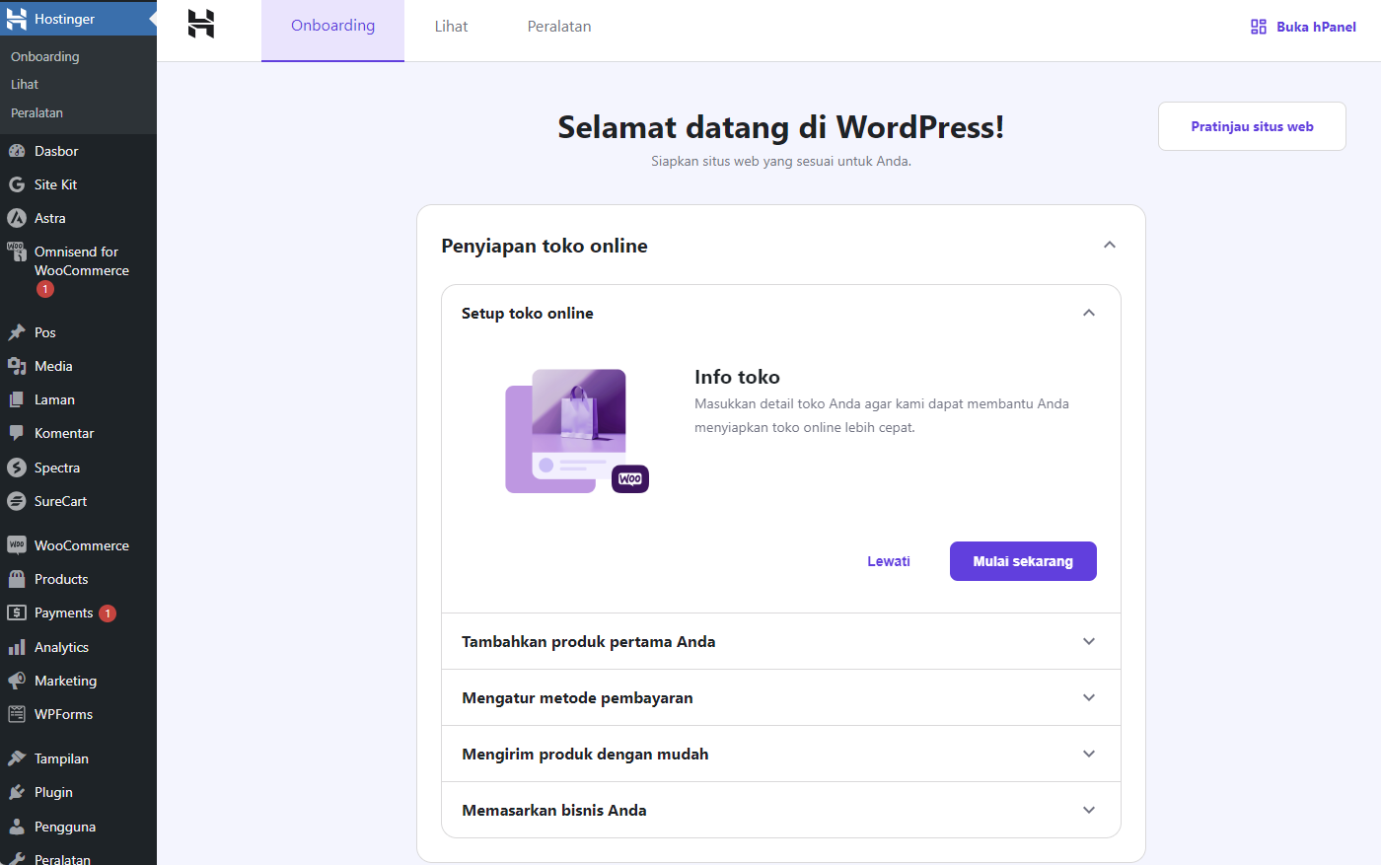Click the Lewati link
The width and height of the screenshot is (1381, 865).
click(888, 560)
